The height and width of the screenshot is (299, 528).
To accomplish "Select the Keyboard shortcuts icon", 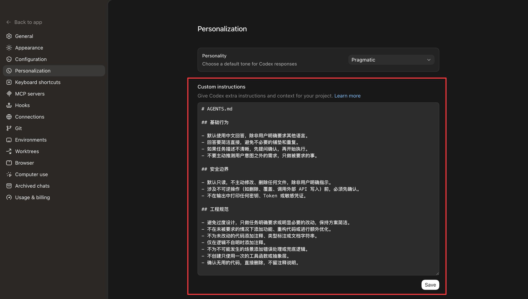I will coord(9,82).
